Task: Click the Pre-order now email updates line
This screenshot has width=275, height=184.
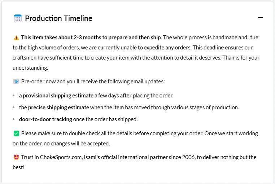Action: tap(93, 82)
